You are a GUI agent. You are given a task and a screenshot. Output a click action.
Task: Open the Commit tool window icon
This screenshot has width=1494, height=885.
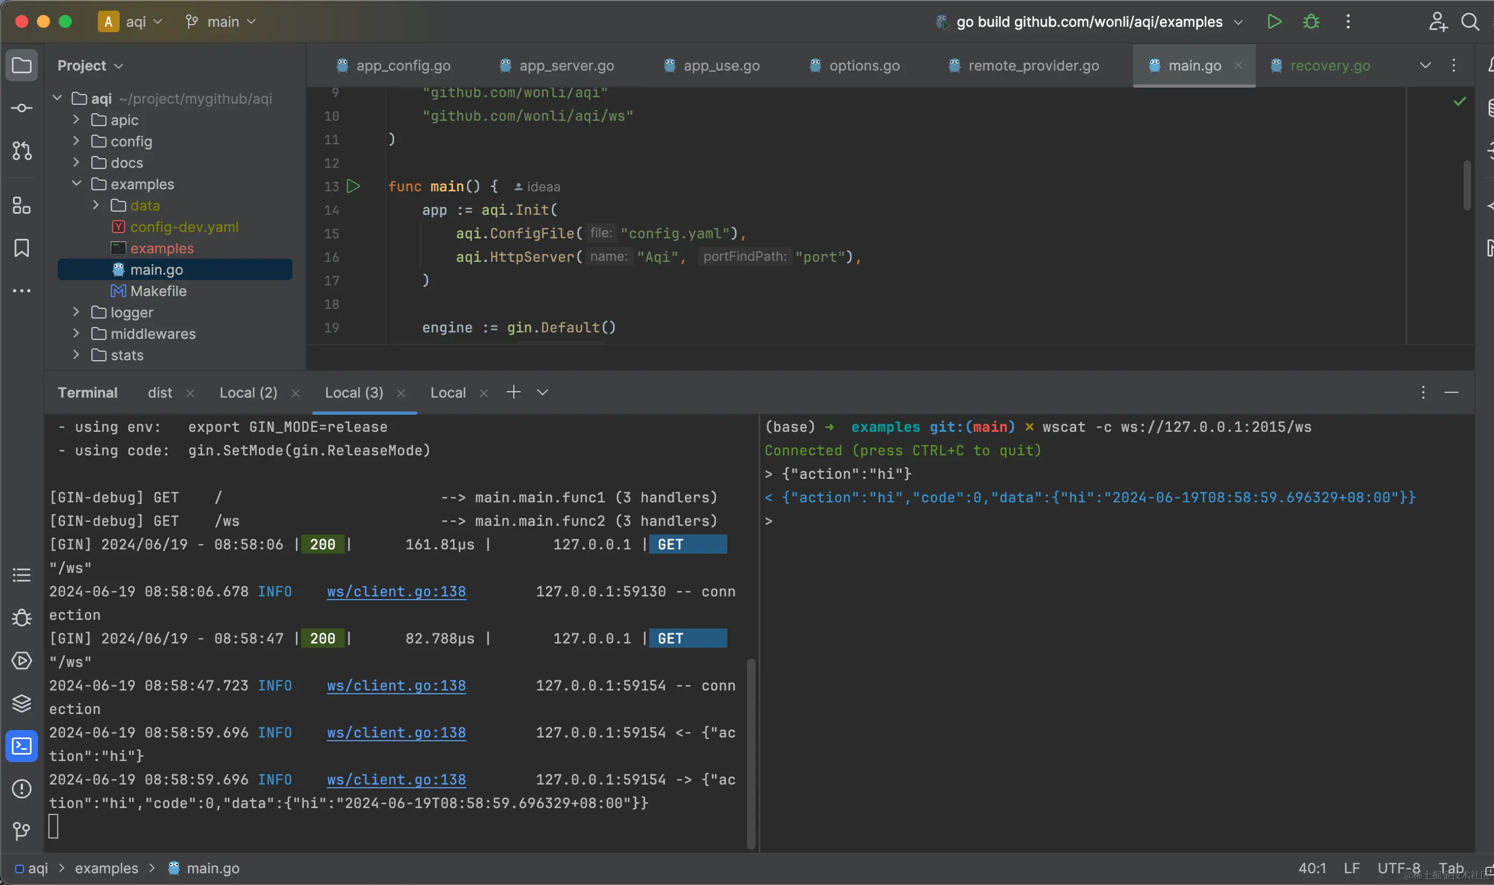pyautogui.click(x=21, y=108)
